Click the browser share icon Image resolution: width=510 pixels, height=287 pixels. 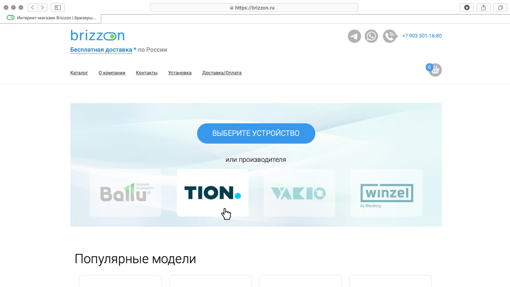[x=484, y=8]
